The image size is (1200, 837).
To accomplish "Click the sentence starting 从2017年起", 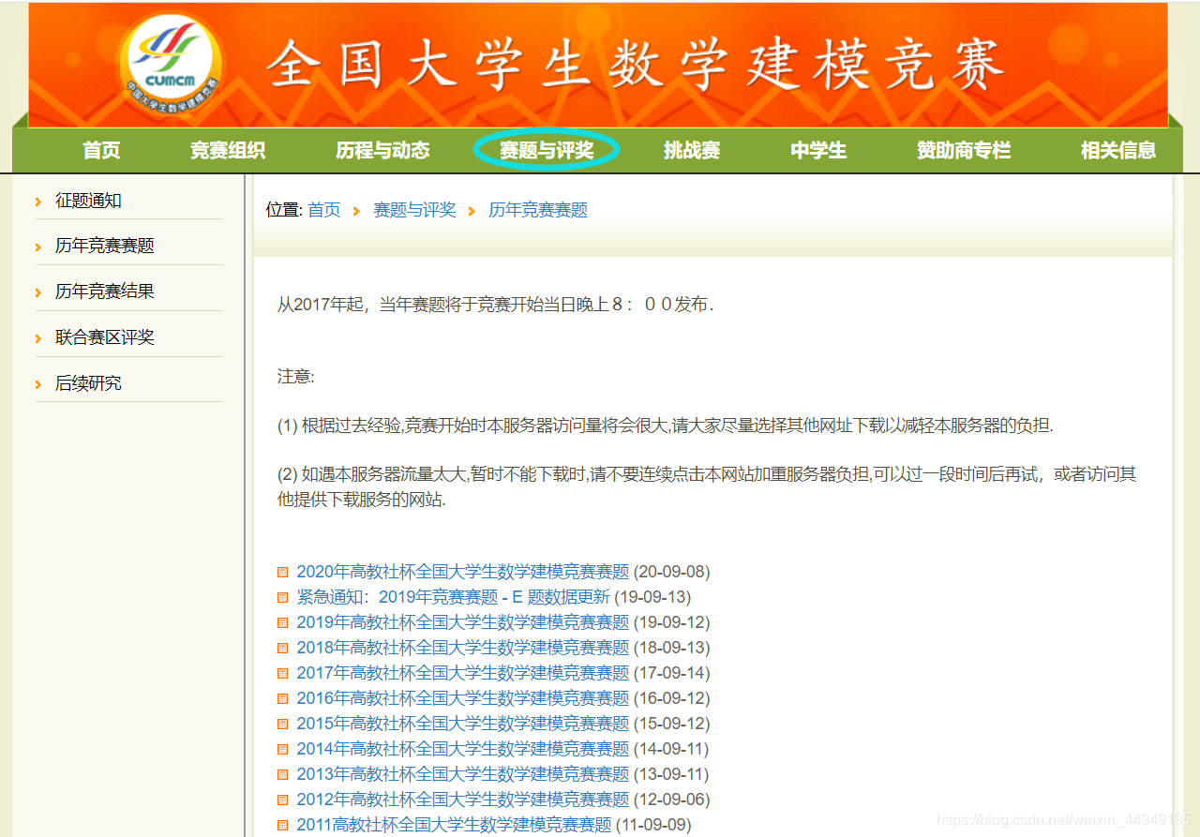I will coord(496,305).
